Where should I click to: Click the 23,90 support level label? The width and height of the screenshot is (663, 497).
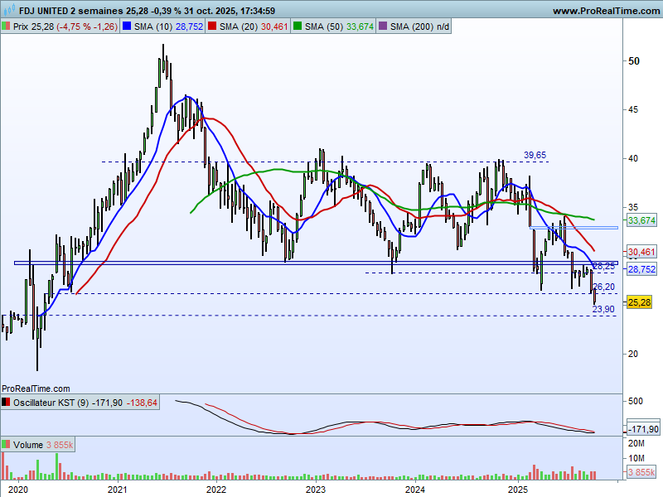[x=603, y=309]
